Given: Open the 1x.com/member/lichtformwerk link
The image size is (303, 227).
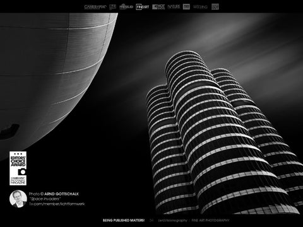Looking at the screenshot, I should [57, 204].
